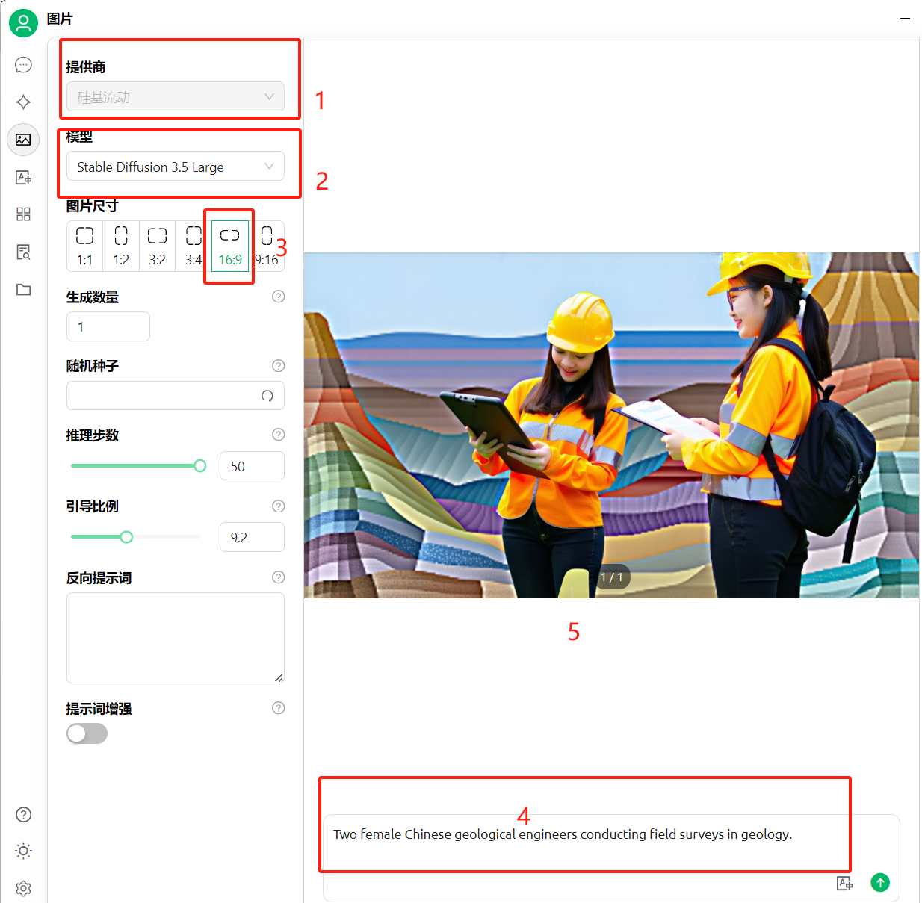The width and height of the screenshot is (922, 903).
Task: Open the Stable Diffusion 3.5 Large model dropdown
Action: click(175, 167)
